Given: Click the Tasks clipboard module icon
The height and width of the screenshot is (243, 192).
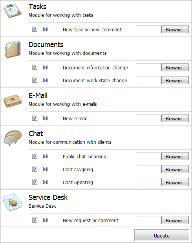Looking at the screenshot, I should 13,11.
